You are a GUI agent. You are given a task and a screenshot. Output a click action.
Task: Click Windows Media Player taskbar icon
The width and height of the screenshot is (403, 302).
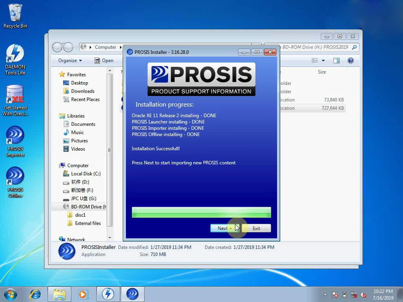tap(83, 294)
